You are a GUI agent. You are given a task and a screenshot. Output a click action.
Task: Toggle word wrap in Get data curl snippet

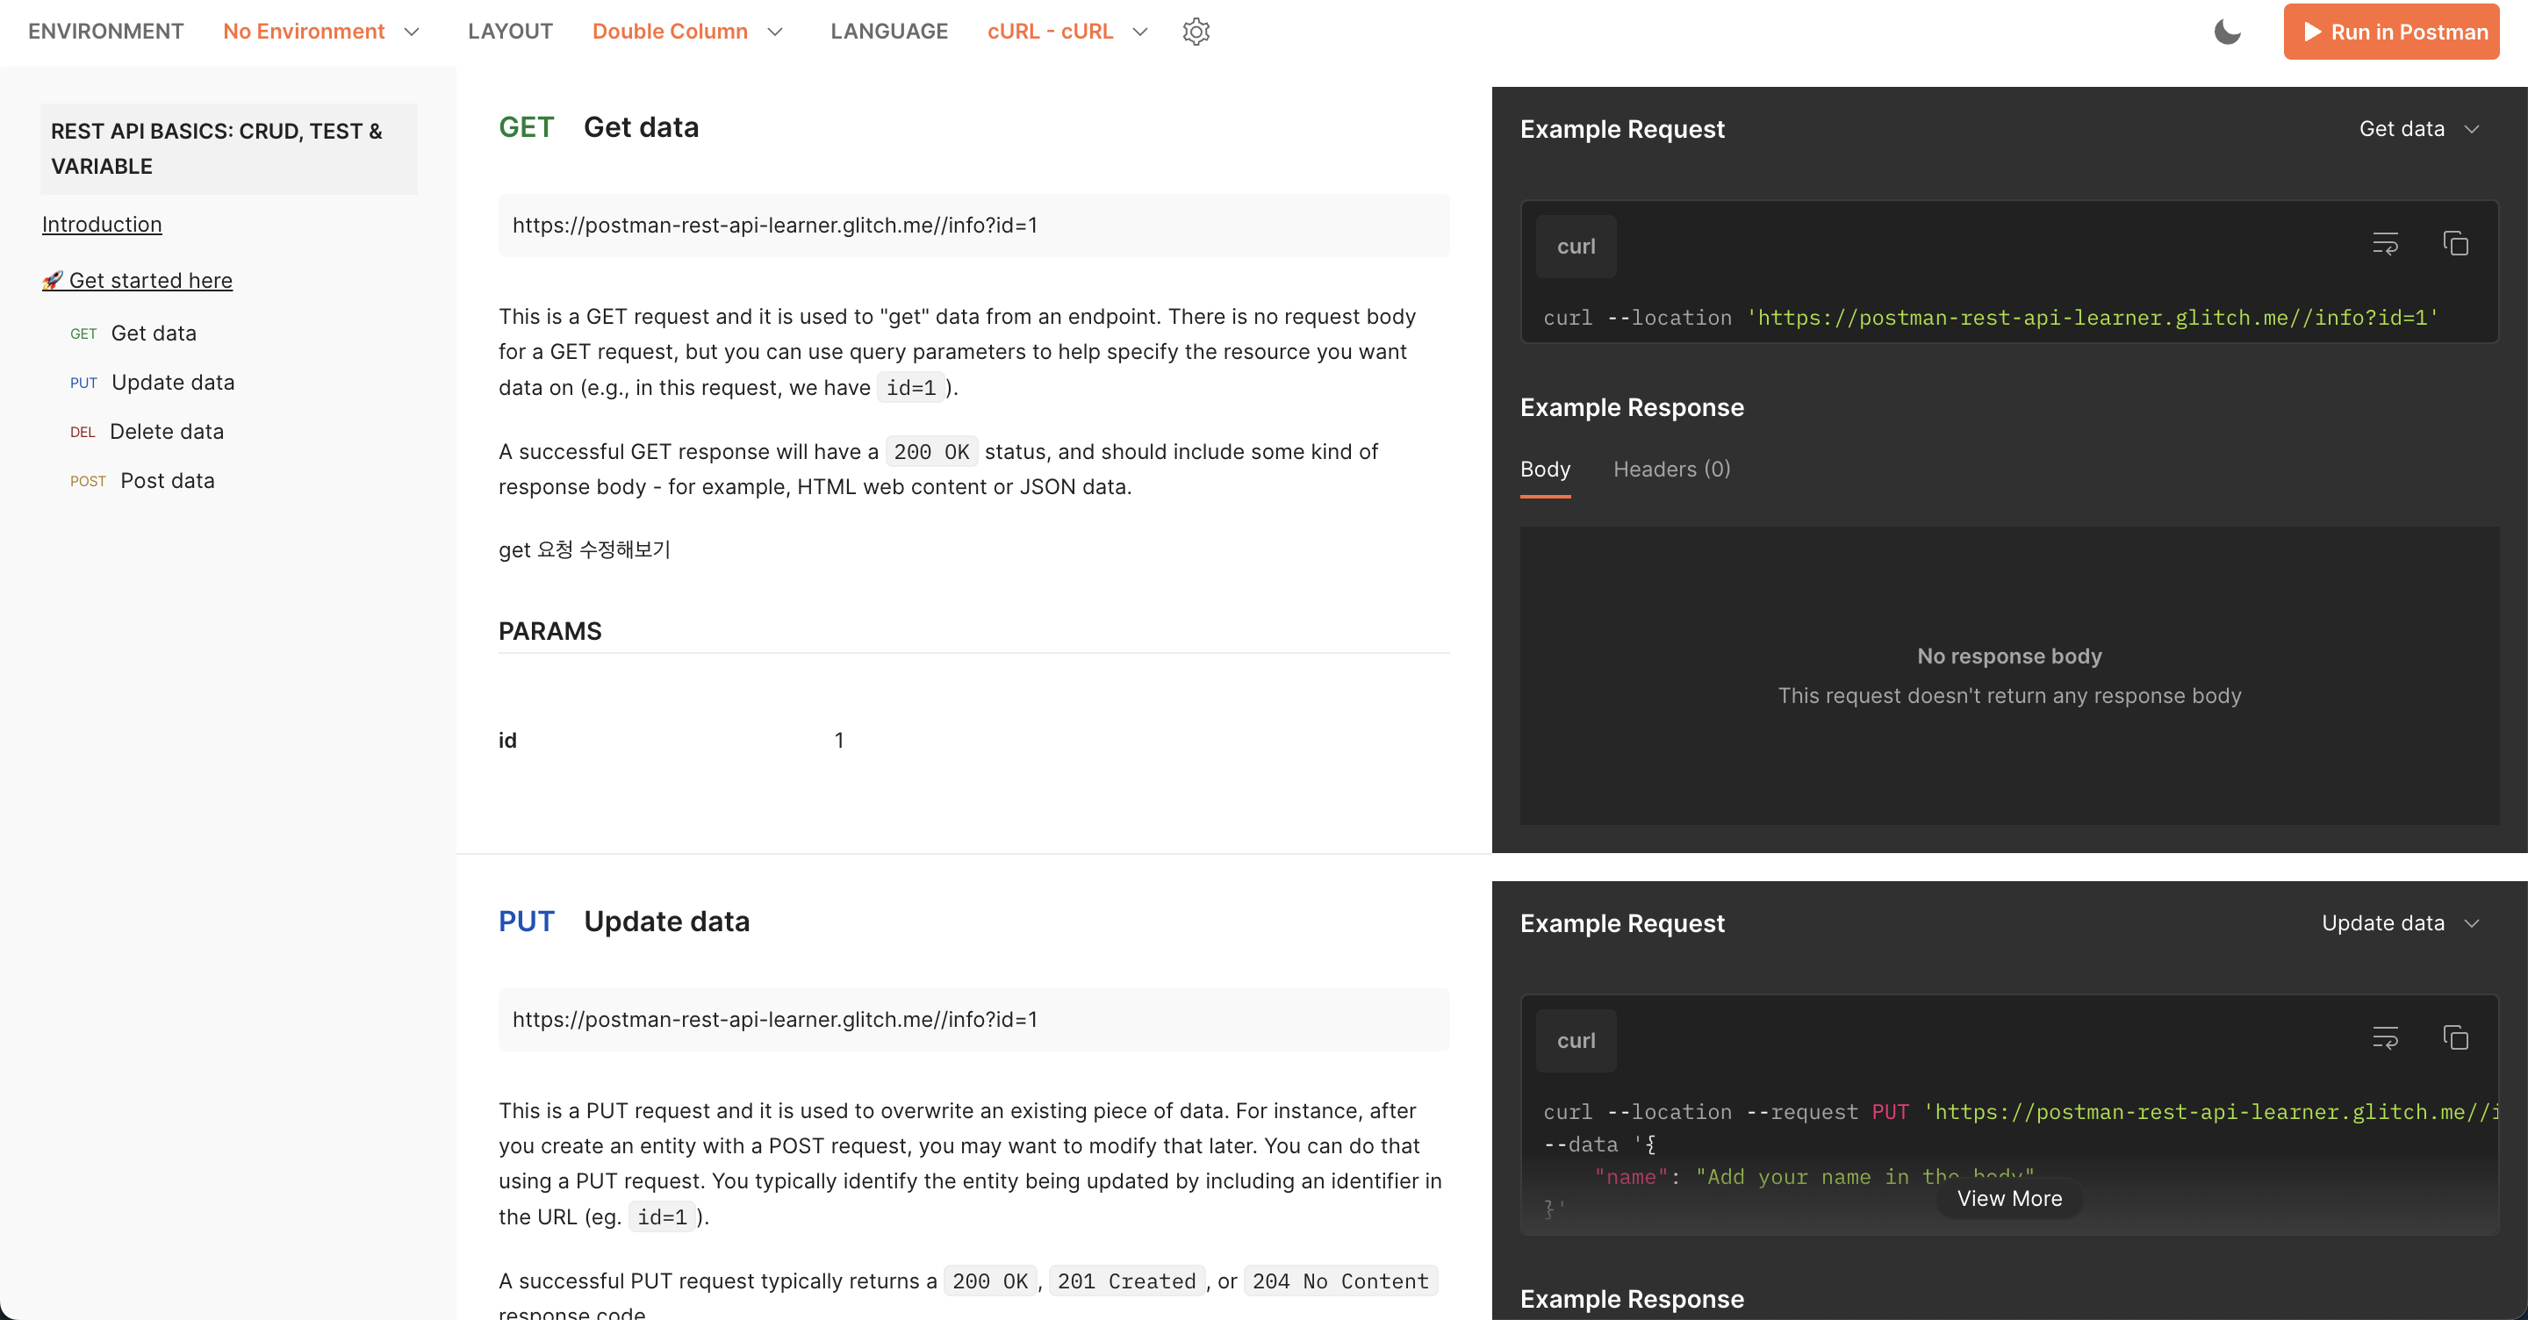[2385, 242]
